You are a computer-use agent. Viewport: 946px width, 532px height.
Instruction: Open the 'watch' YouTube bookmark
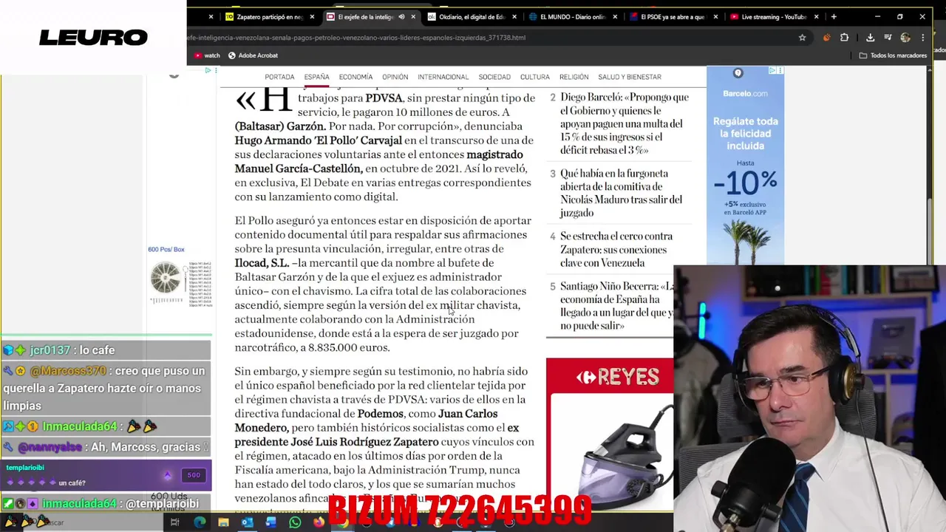(207, 55)
